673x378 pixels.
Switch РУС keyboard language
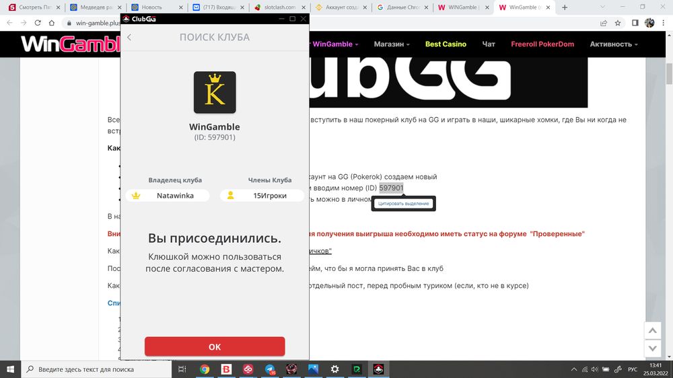coord(632,369)
